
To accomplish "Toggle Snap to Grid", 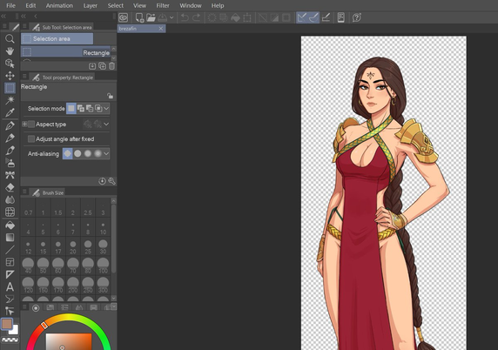I will tap(326, 17).
